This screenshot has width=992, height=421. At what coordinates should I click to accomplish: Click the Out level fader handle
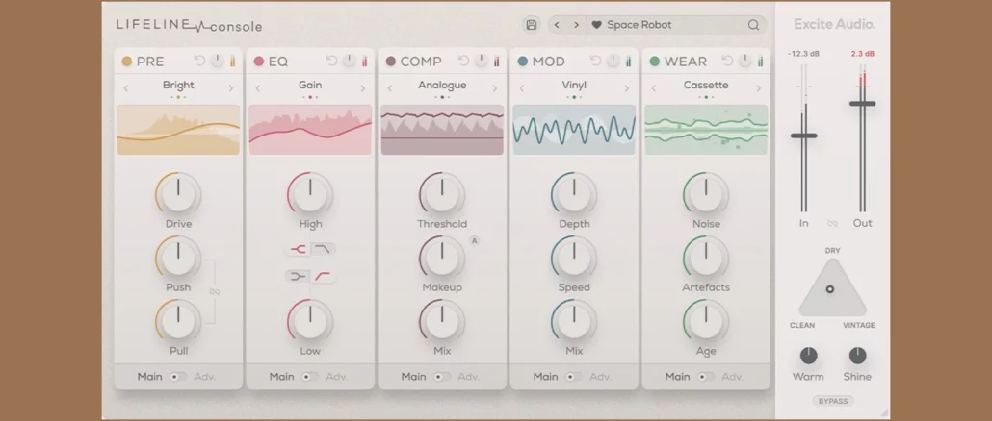862,104
